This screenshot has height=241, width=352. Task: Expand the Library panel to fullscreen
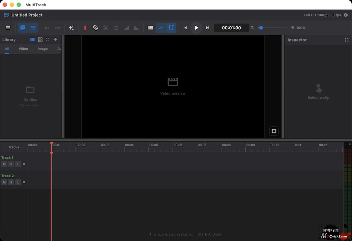(x=48, y=40)
